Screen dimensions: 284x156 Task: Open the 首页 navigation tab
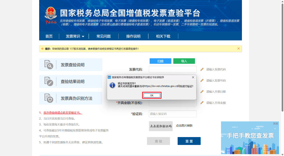[49, 36]
